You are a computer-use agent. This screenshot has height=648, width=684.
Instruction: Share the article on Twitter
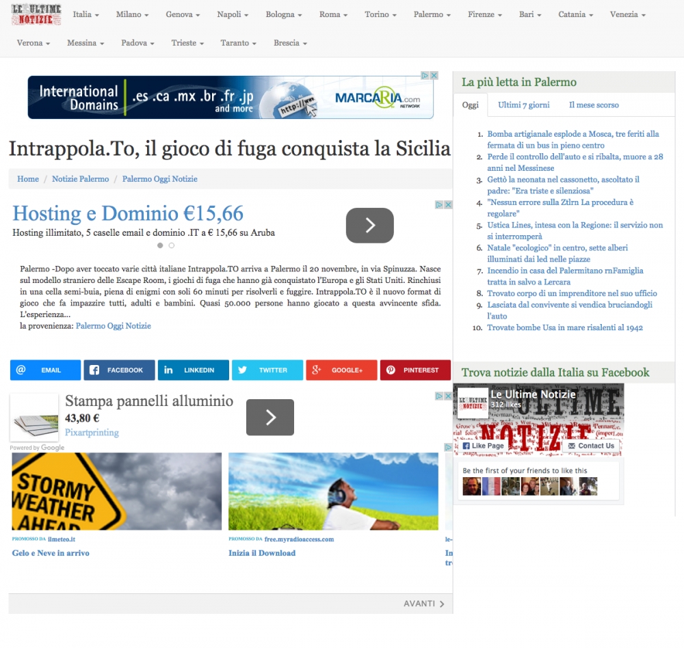(267, 370)
